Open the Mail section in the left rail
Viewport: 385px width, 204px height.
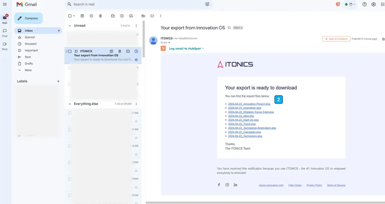pyautogui.click(x=4, y=19)
